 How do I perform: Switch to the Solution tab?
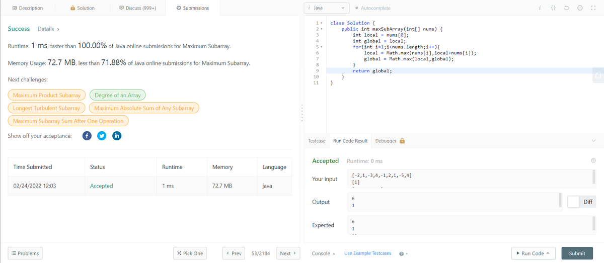coord(83,8)
